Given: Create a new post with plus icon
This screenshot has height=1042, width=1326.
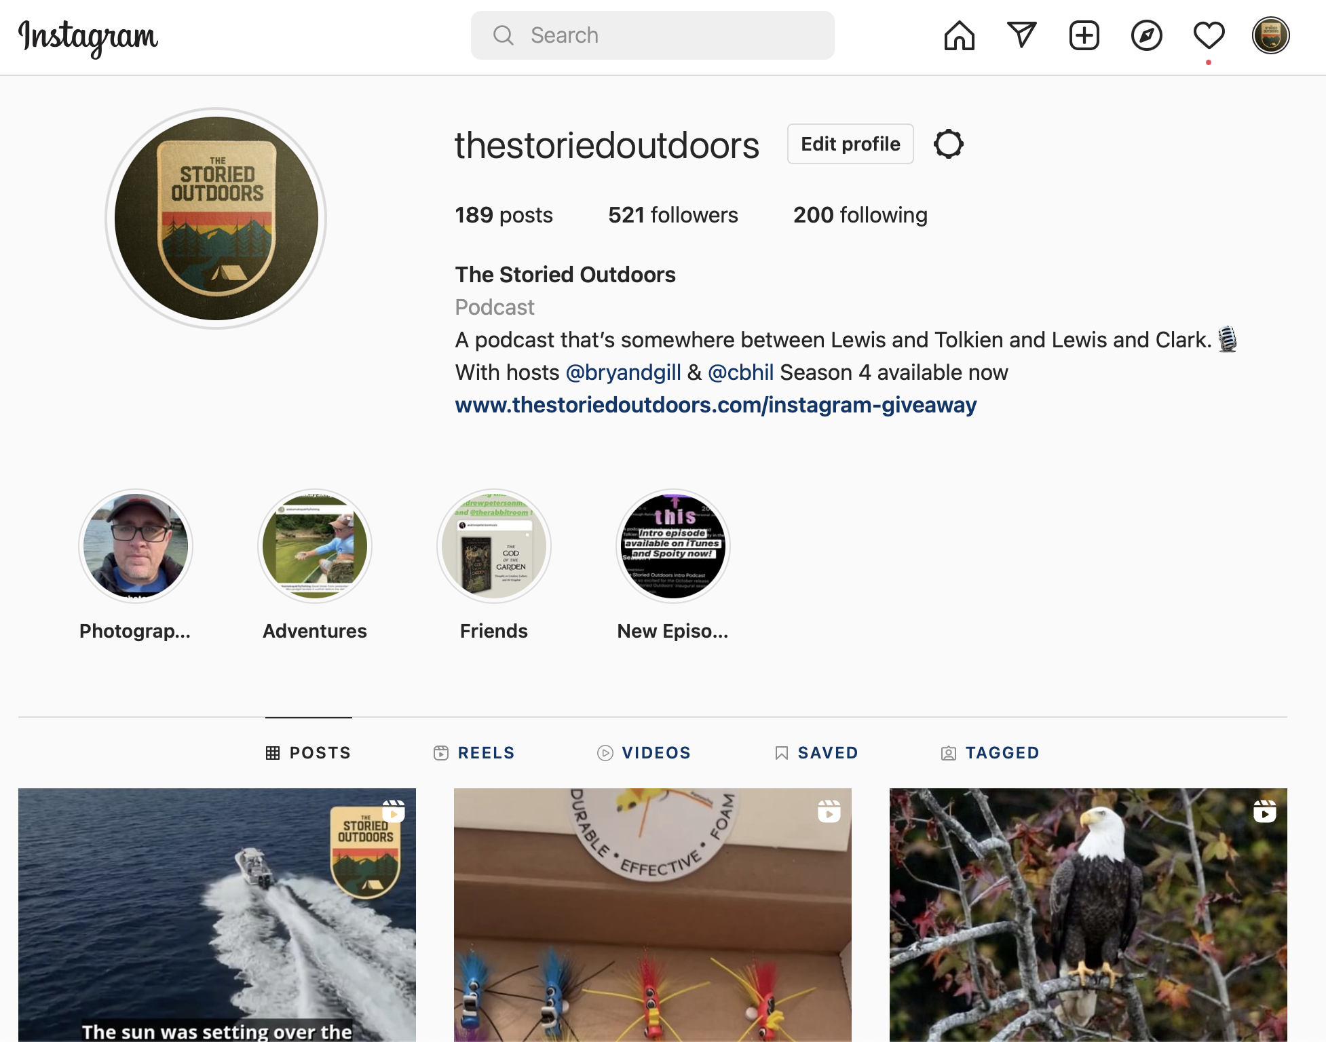Looking at the screenshot, I should point(1084,35).
